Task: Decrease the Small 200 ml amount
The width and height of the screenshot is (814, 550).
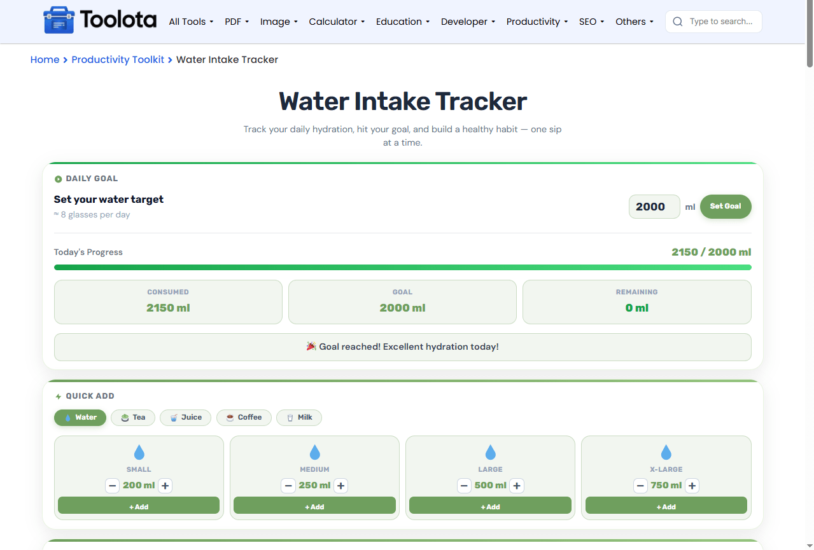Action: 113,486
